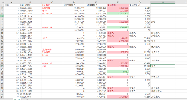This screenshot has height=100, width=187.
Task: Select the 'uniswap v4' note cell
Action: click(x=52, y=27)
